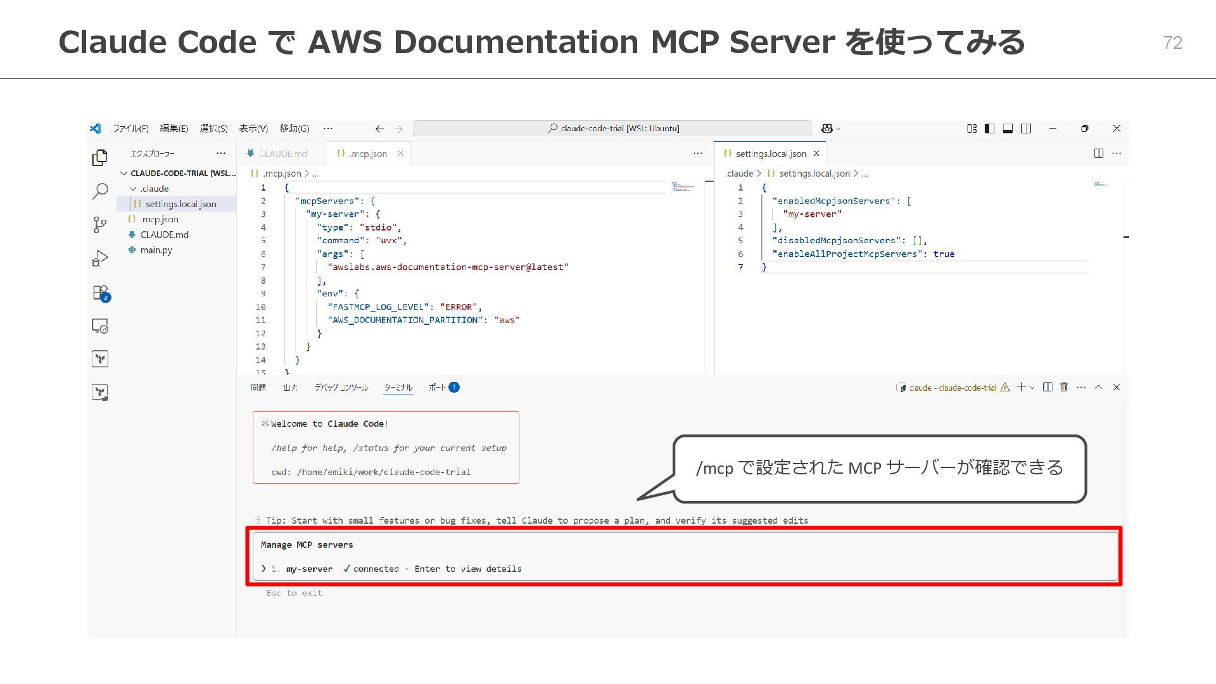The width and height of the screenshot is (1216, 684).
Task: Go forward with the navigation arrow
Action: click(398, 129)
